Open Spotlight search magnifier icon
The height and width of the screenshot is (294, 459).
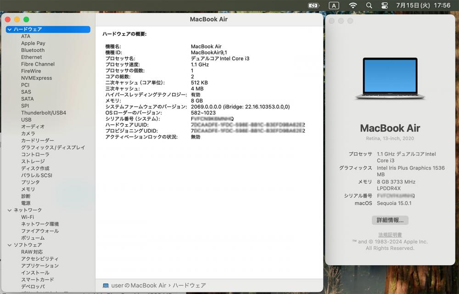click(x=369, y=6)
